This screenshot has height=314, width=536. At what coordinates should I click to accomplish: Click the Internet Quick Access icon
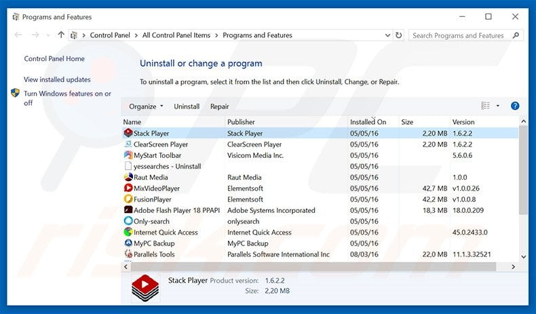pos(128,232)
